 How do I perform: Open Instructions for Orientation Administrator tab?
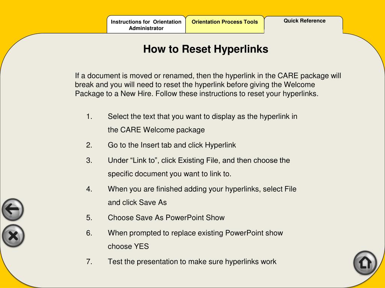click(x=146, y=25)
